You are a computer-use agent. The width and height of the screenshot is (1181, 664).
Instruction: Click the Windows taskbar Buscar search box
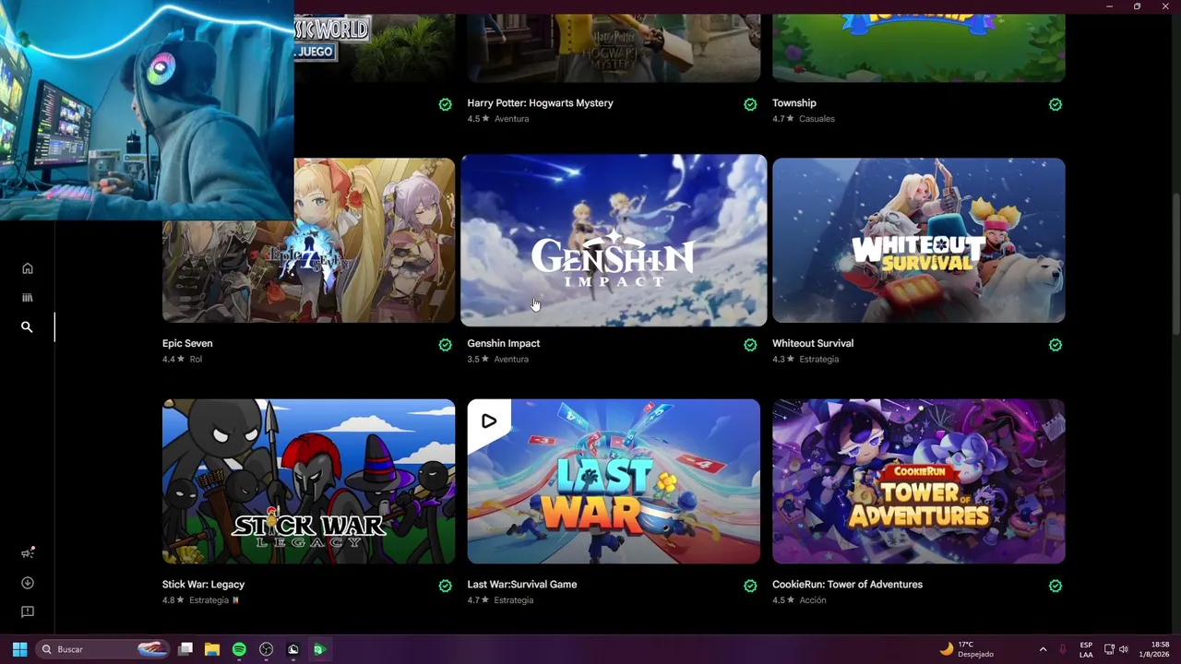[103, 649]
